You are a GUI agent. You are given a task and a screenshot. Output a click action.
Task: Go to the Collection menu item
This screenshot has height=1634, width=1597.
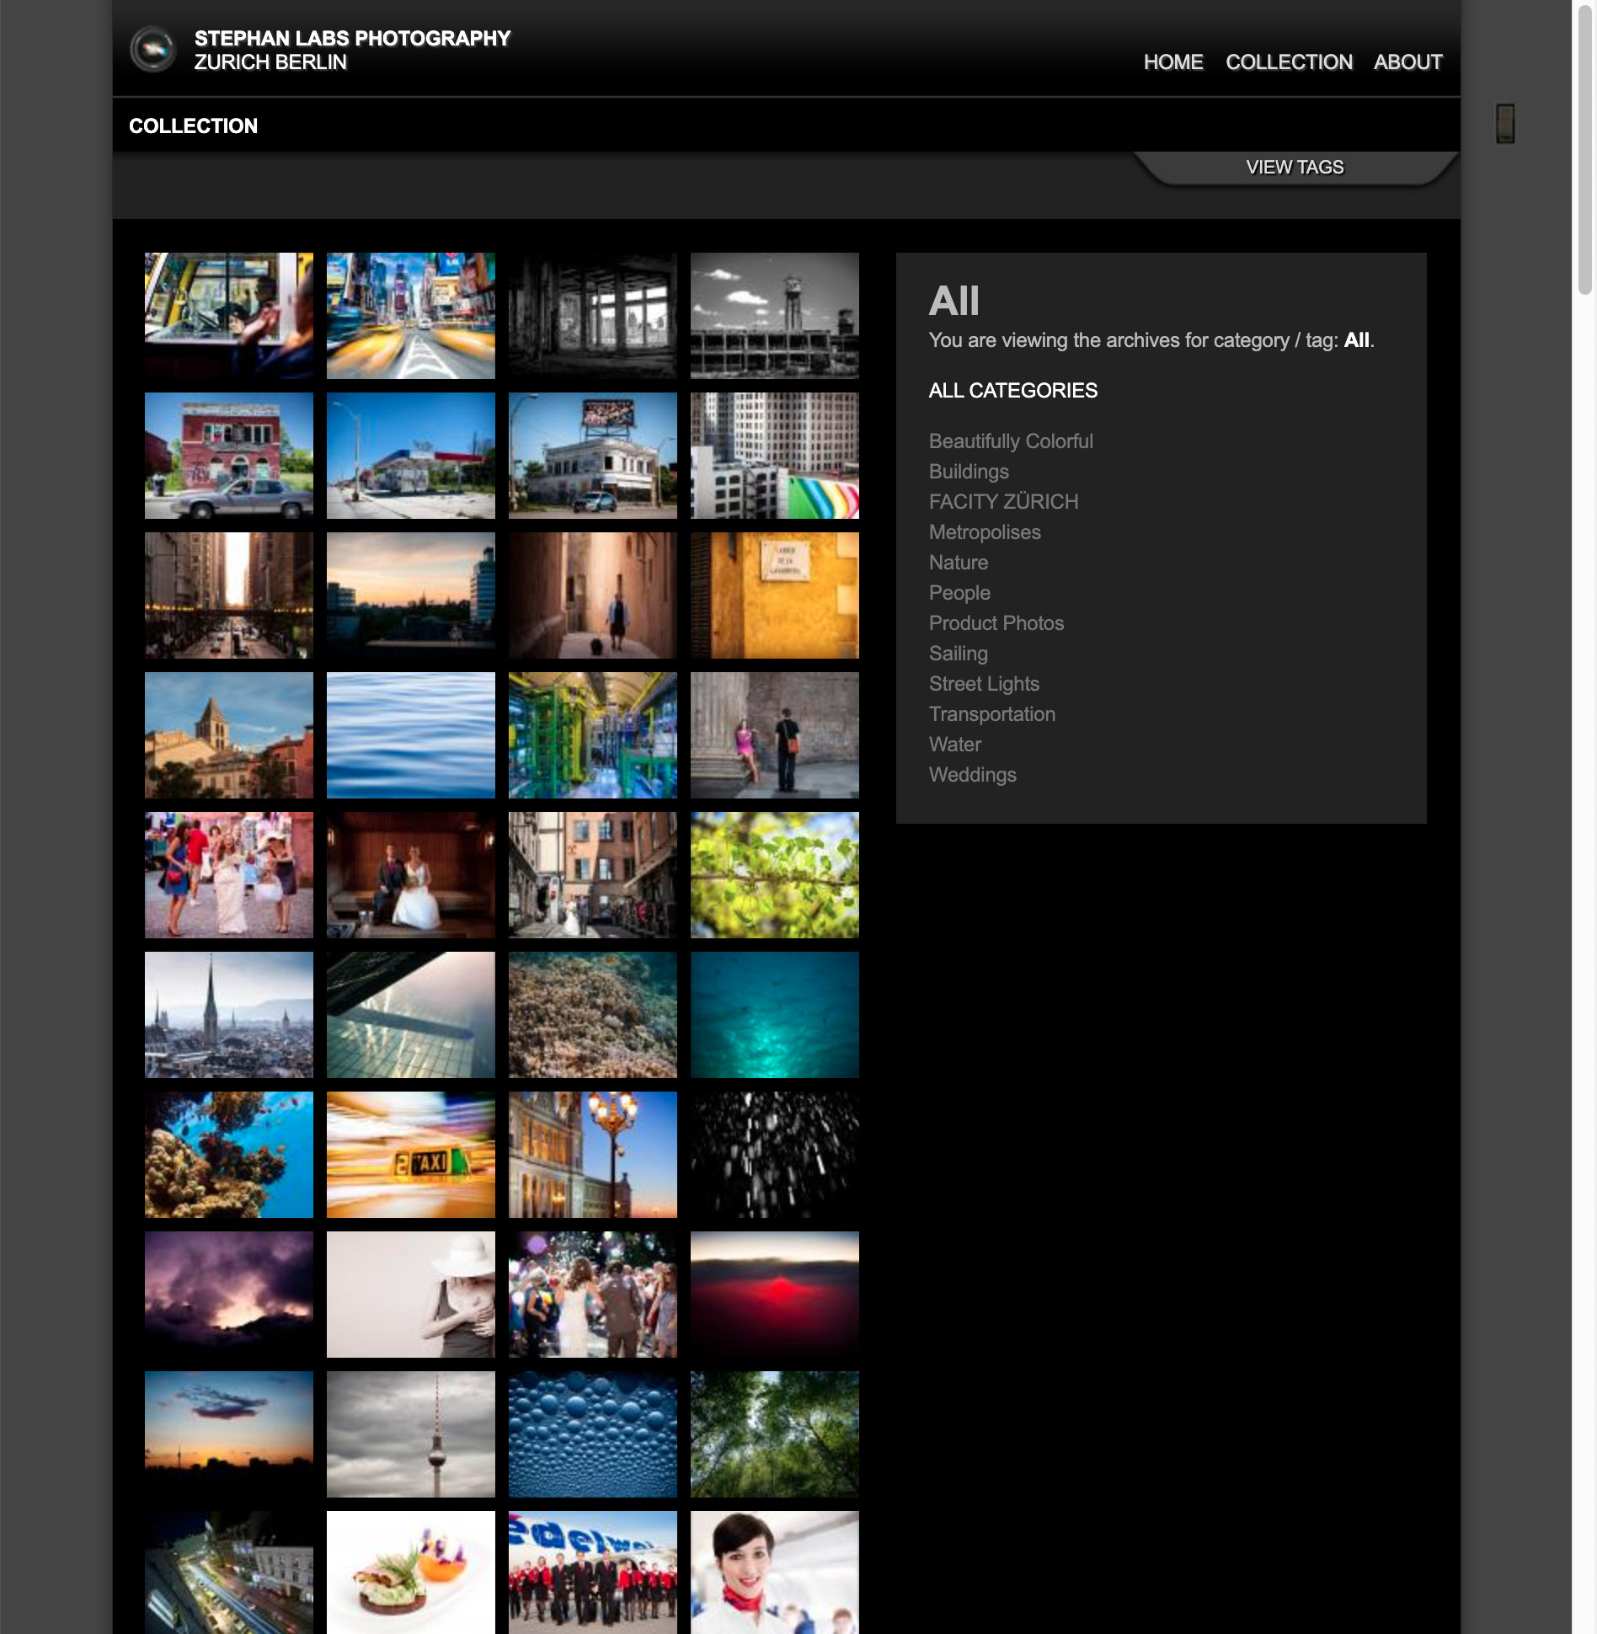point(1288,62)
